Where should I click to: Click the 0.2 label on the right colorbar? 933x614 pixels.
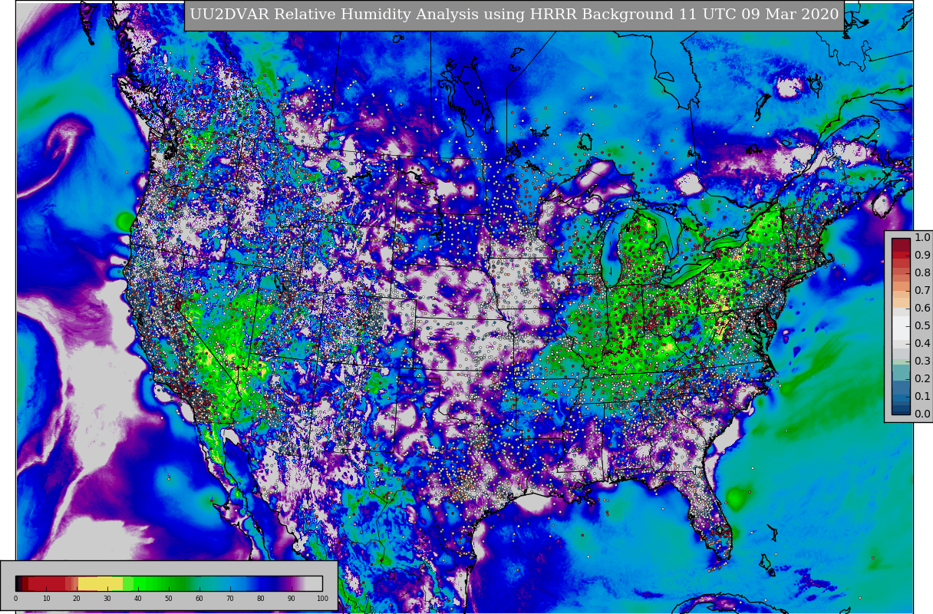coord(922,379)
